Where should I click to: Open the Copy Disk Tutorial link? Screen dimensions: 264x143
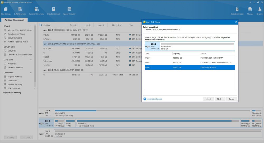point(154,99)
